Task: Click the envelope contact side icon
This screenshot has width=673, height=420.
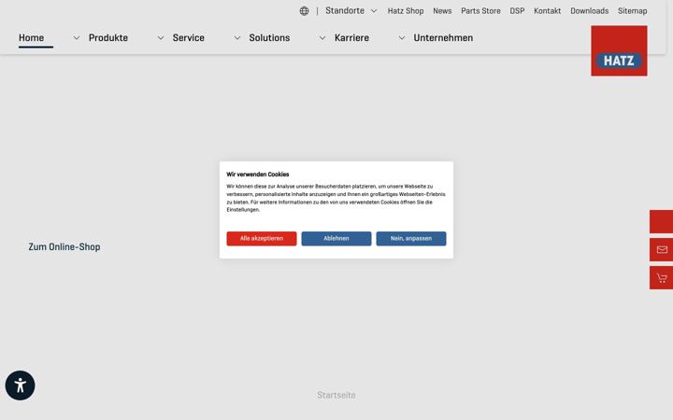Action: tap(662, 249)
